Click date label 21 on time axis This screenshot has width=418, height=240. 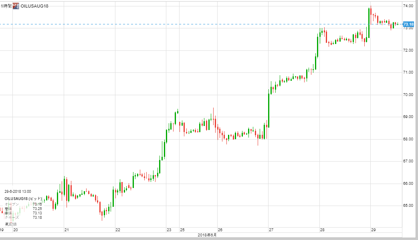tap(67, 230)
